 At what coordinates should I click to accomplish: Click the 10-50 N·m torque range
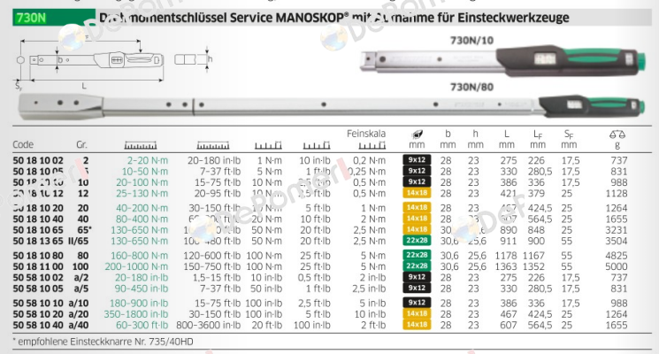click(145, 172)
